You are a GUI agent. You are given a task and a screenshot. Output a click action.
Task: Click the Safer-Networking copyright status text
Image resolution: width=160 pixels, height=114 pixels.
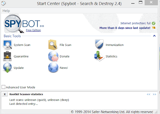point(112,112)
